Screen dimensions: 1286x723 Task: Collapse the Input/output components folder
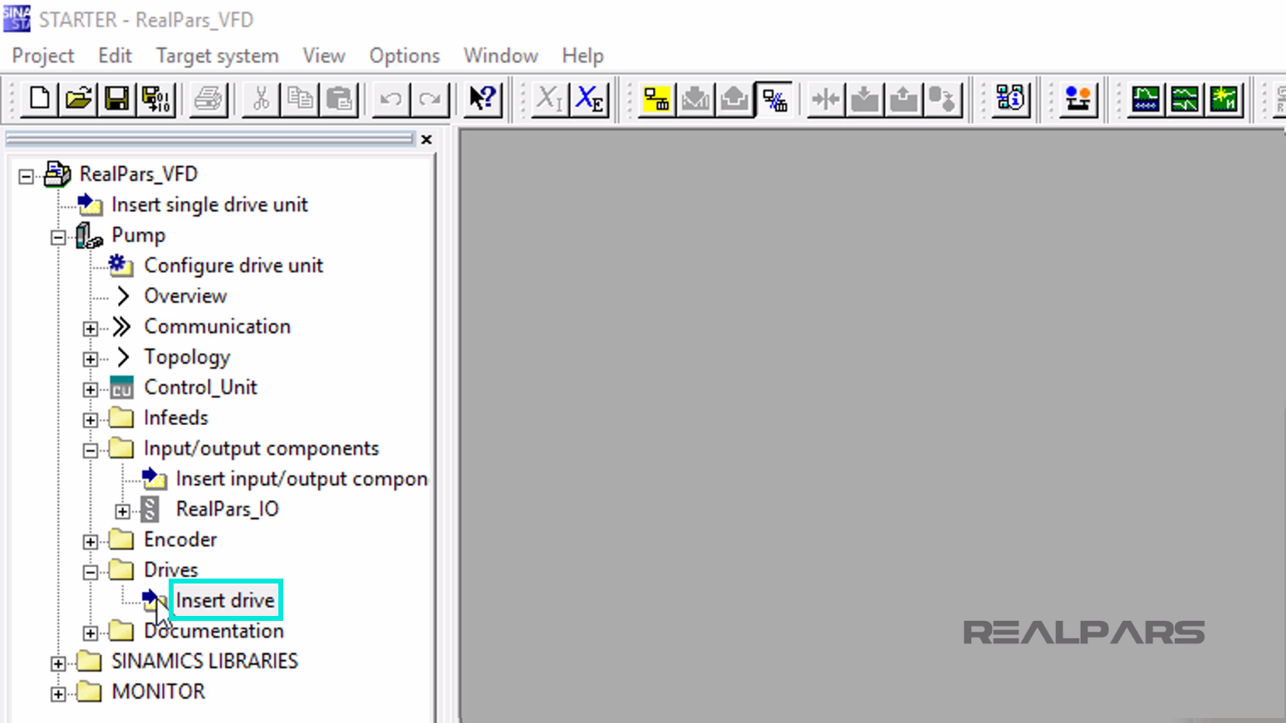click(91, 450)
